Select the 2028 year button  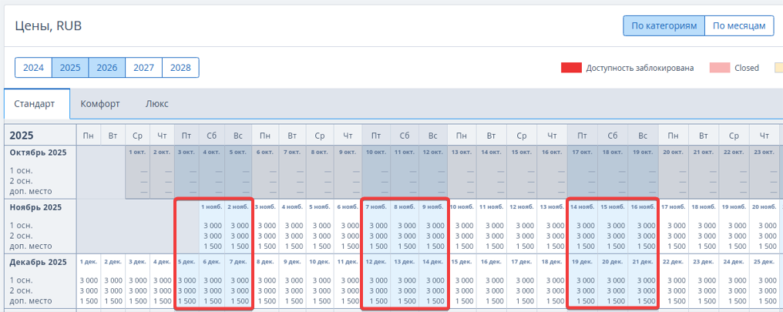[x=180, y=68]
